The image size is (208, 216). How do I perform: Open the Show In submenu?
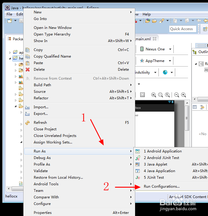click(79, 41)
